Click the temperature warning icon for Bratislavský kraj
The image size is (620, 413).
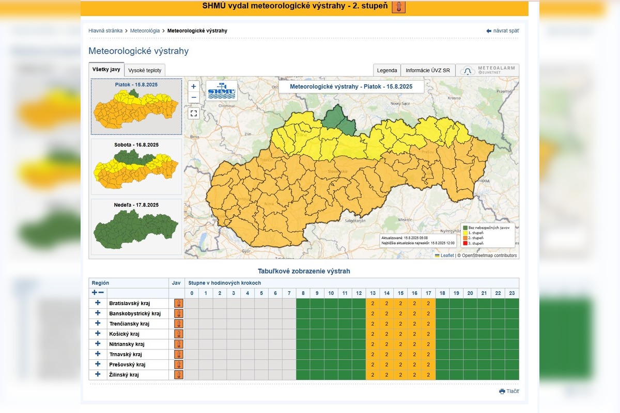click(x=178, y=304)
